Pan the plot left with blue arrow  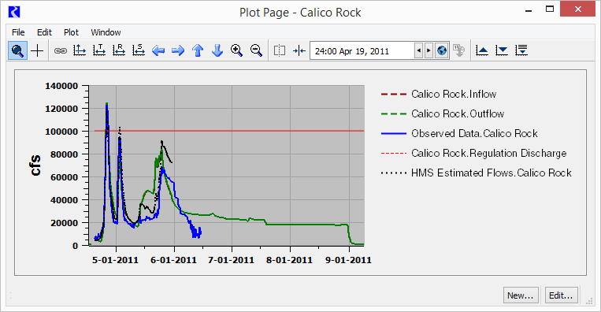click(158, 50)
